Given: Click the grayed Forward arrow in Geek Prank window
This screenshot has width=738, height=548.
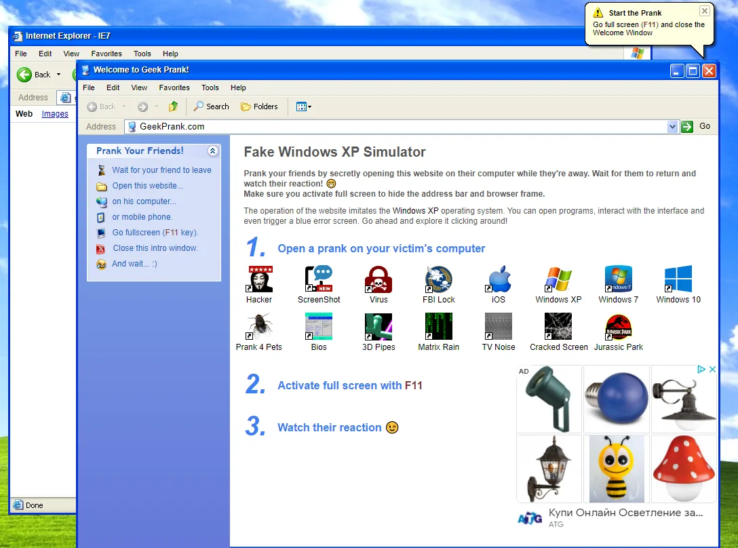Looking at the screenshot, I should [142, 107].
